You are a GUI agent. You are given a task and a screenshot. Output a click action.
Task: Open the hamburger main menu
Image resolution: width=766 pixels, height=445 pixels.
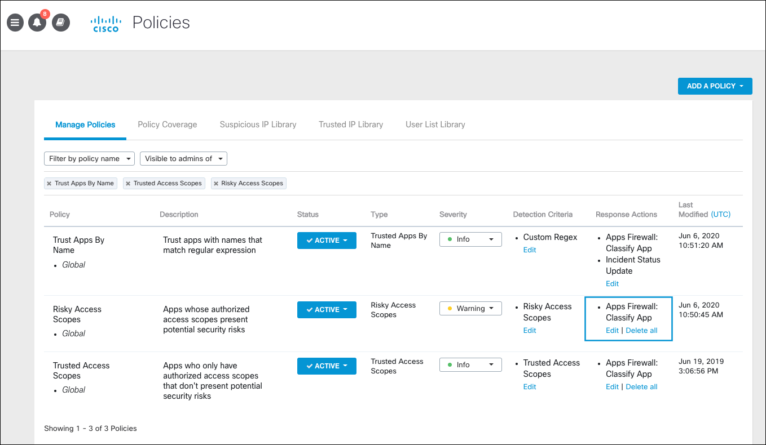coord(15,23)
